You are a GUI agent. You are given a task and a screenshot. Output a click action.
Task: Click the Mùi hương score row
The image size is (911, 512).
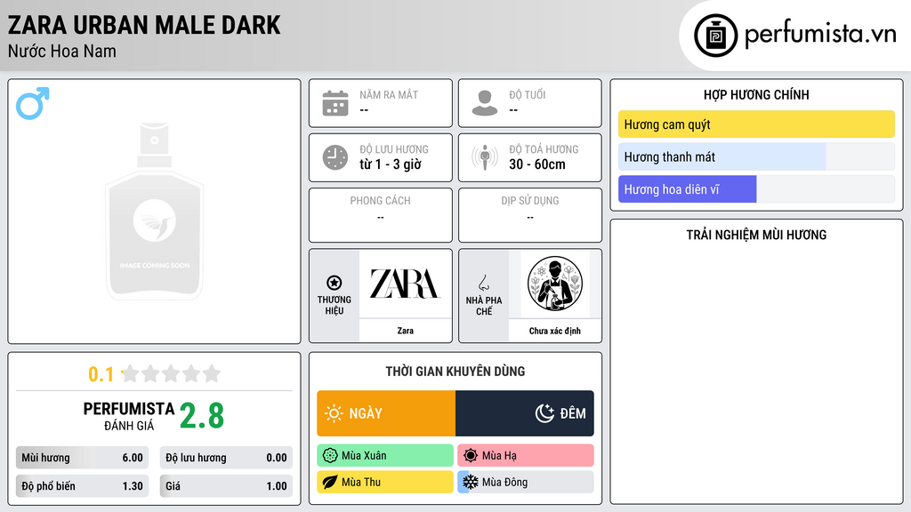tap(82, 458)
